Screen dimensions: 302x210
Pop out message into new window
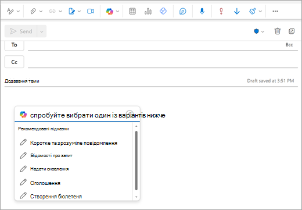click(x=292, y=31)
